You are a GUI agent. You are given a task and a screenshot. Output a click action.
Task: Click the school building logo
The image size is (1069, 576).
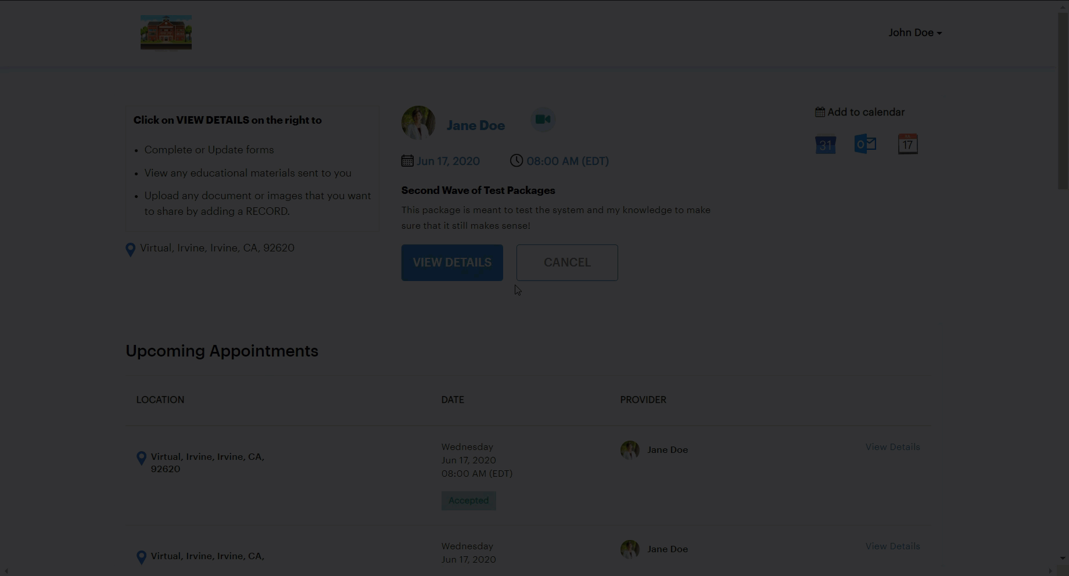click(x=166, y=33)
